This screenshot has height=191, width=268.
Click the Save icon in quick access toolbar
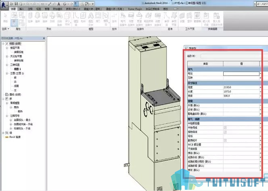pyautogui.click(x=16, y=4)
